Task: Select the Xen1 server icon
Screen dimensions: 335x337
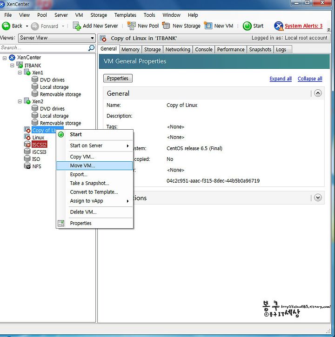Action: coord(27,72)
